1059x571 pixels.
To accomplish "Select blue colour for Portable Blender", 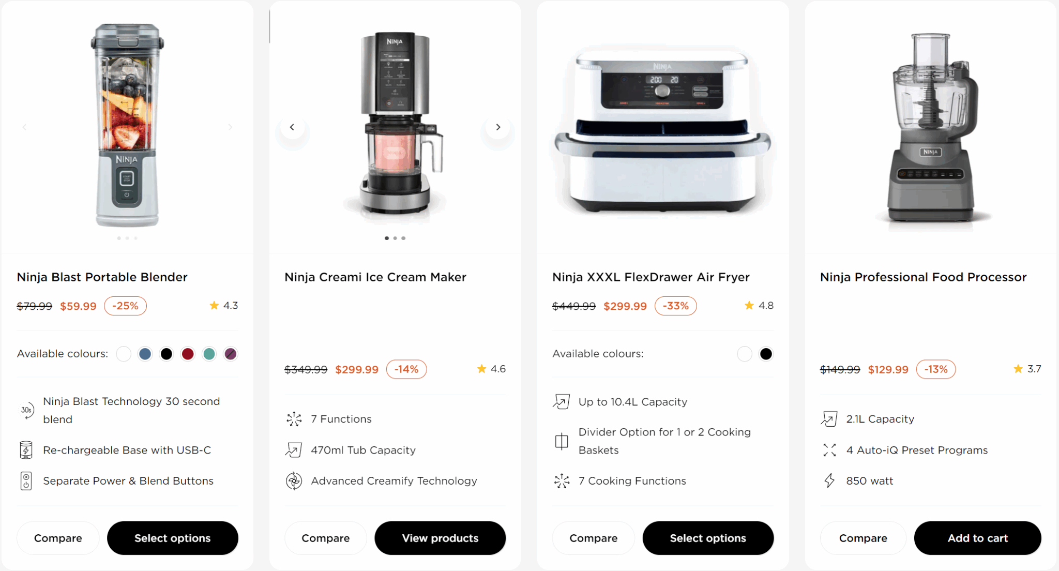I will coord(145,354).
